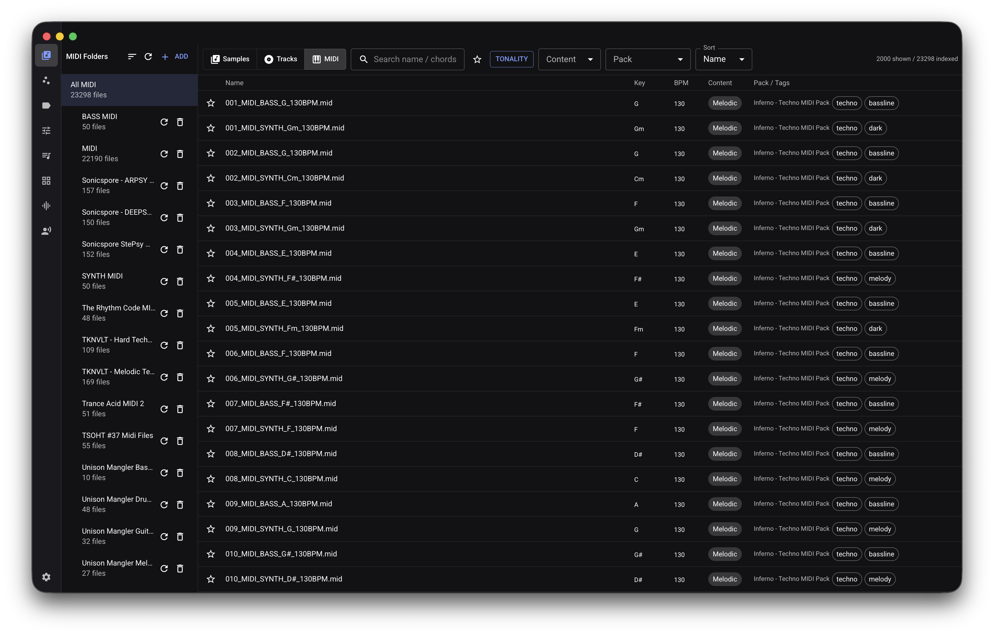Rescan the TSOHT #37 Midi Files folder
Image resolution: width=994 pixels, height=635 pixels.
tap(164, 441)
